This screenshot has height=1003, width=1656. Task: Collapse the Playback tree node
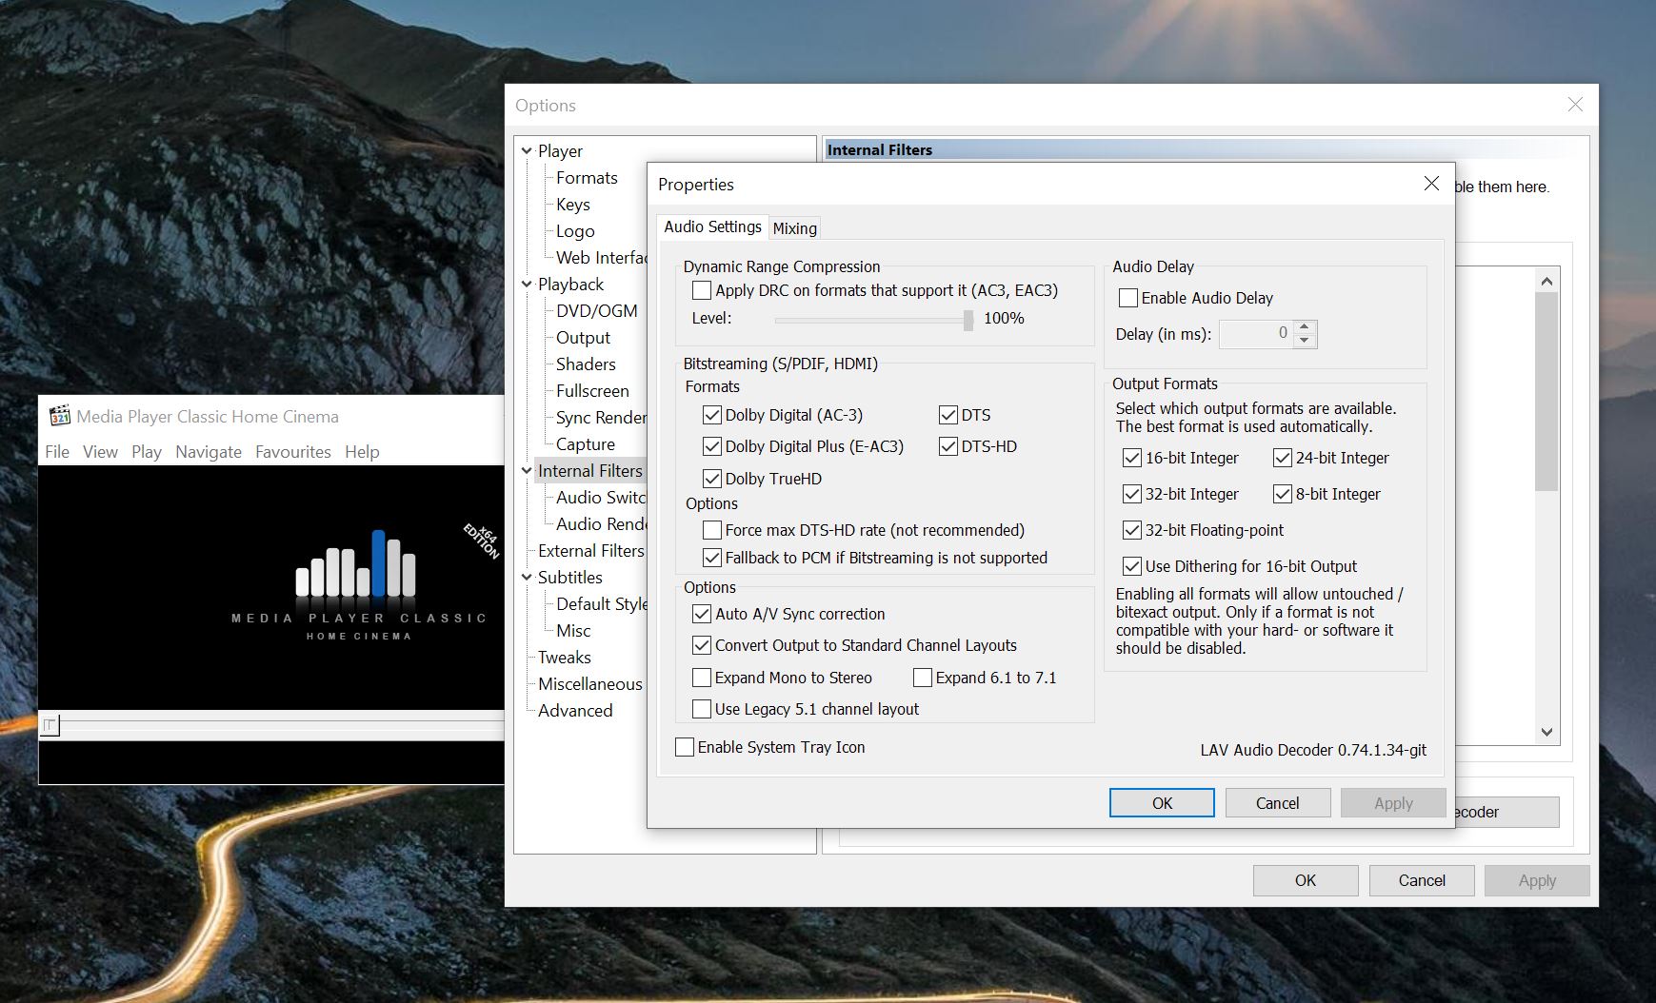coord(527,284)
